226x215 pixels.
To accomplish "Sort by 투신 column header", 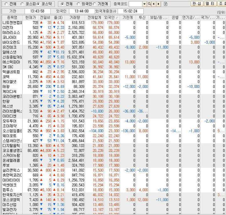I will [142, 18].
